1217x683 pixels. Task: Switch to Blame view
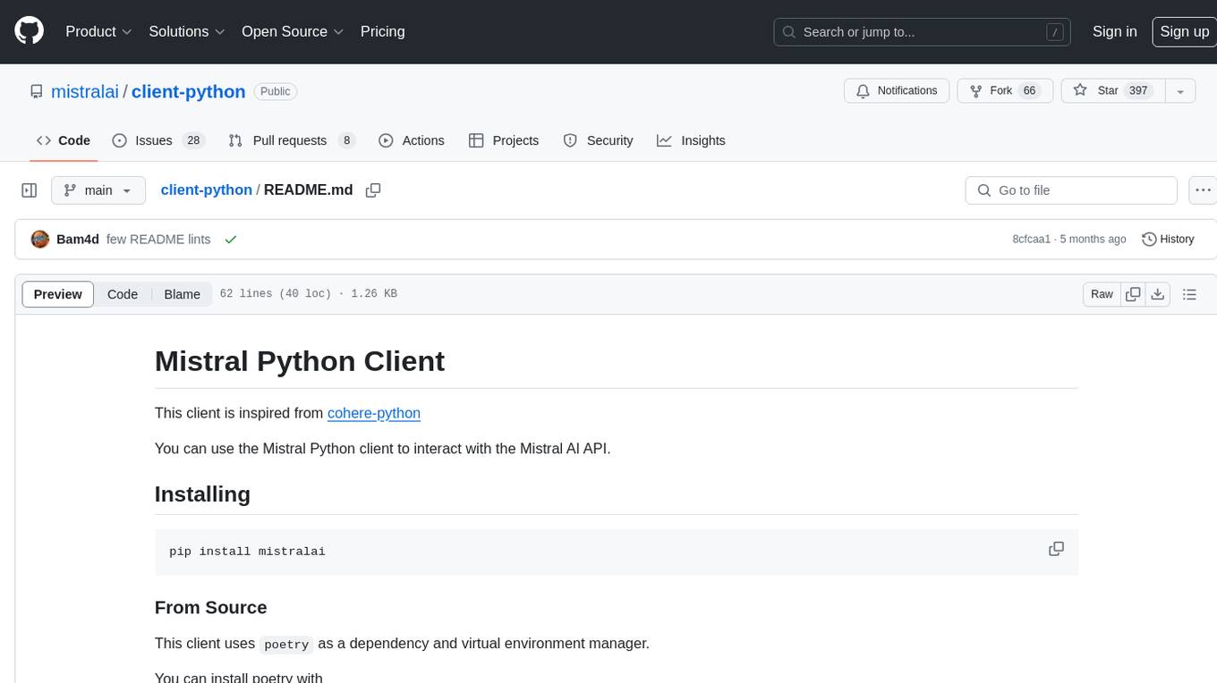coord(182,294)
